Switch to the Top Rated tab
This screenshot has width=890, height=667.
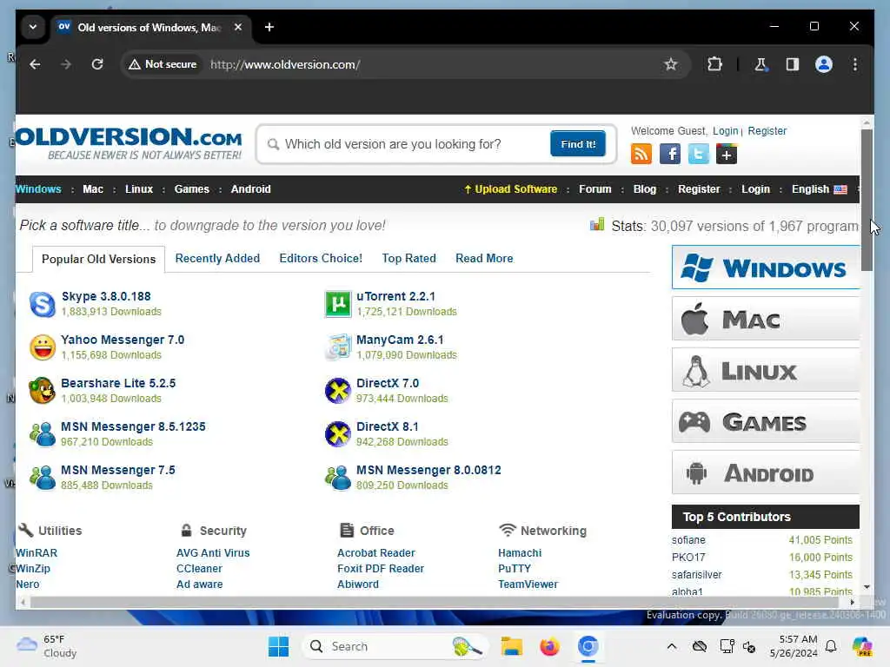408,258
